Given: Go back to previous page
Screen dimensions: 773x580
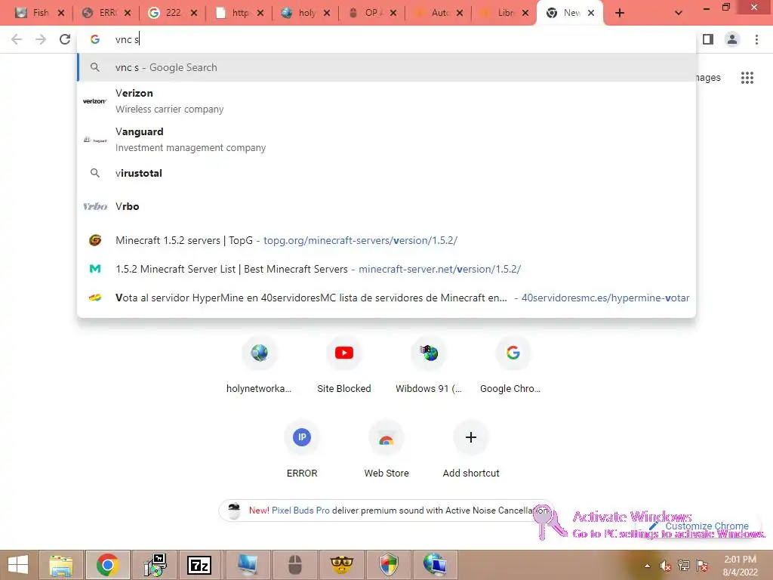Looking at the screenshot, I should tap(17, 39).
